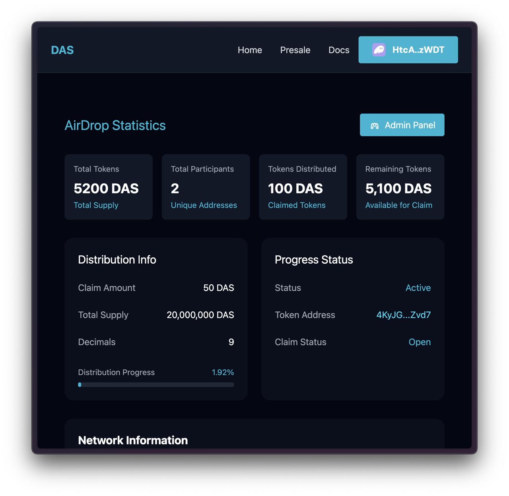Click the 4KyJG...Zvd7 token address

(x=403, y=315)
